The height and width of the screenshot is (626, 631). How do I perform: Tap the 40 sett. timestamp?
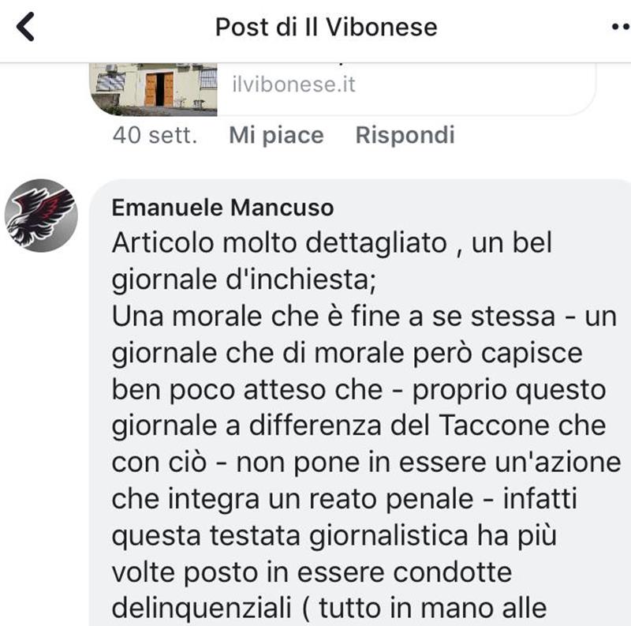point(155,135)
